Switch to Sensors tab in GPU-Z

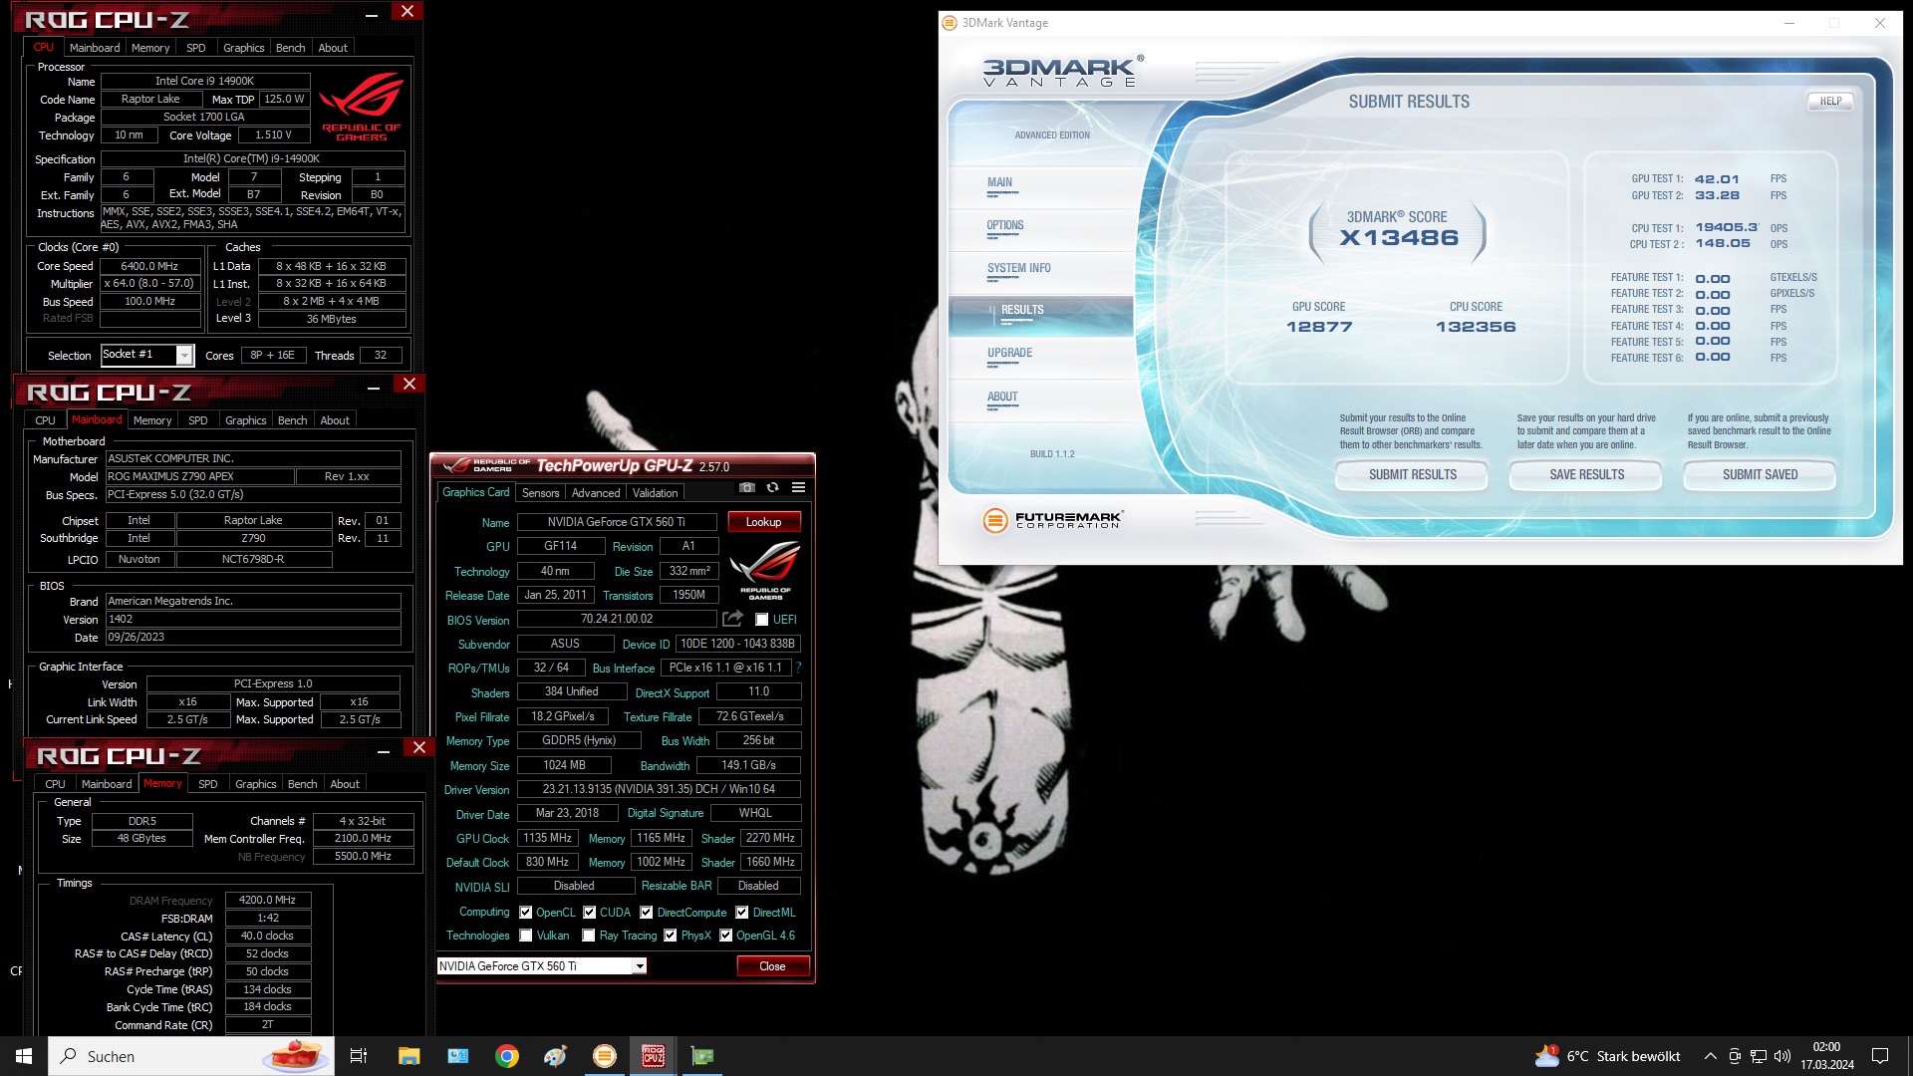[x=540, y=493]
